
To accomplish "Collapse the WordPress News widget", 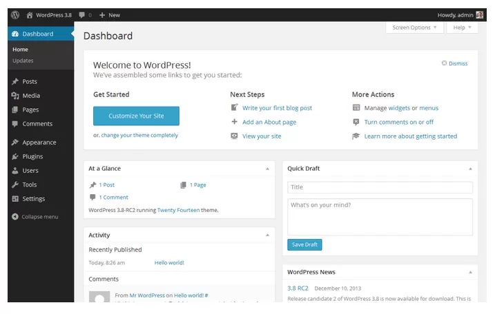I will [x=470, y=272].
